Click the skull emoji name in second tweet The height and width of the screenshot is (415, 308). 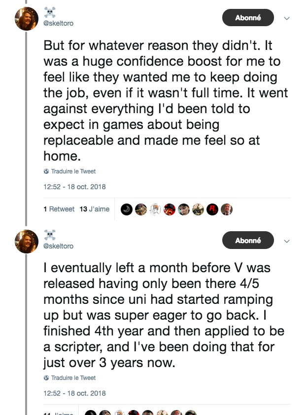(x=50, y=234)
